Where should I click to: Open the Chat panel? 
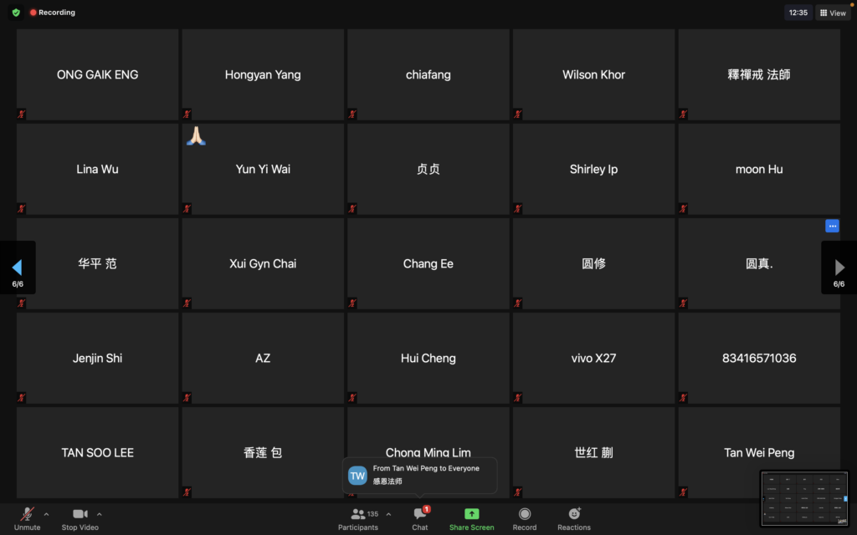pyautogui.click(x=420, y=518)
